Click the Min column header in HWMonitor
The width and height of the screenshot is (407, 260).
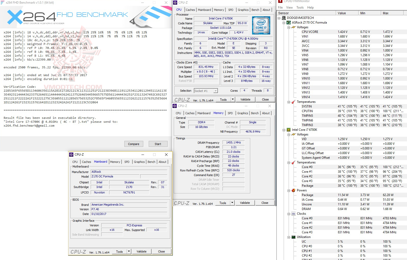(x=369, y=13)
